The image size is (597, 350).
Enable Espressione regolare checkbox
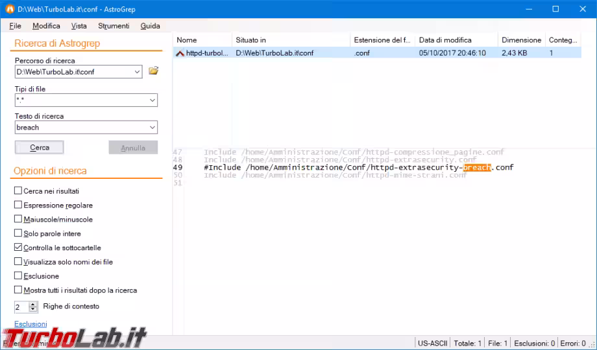click(18, 205)
